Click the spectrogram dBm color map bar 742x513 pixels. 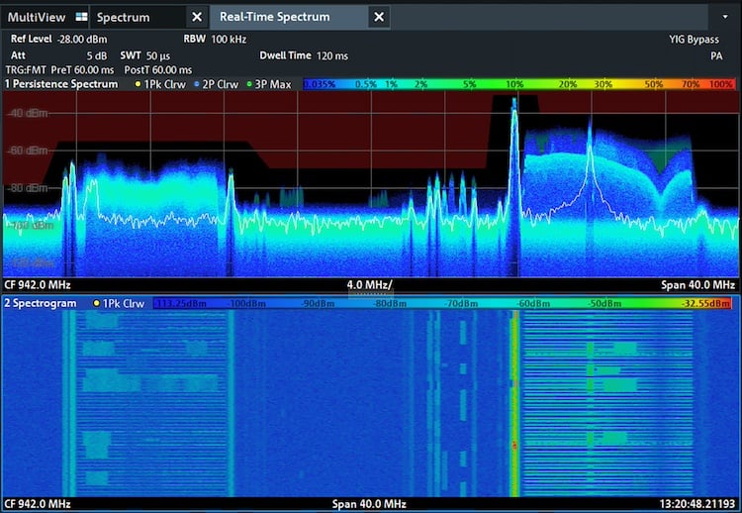coord(442,303)
